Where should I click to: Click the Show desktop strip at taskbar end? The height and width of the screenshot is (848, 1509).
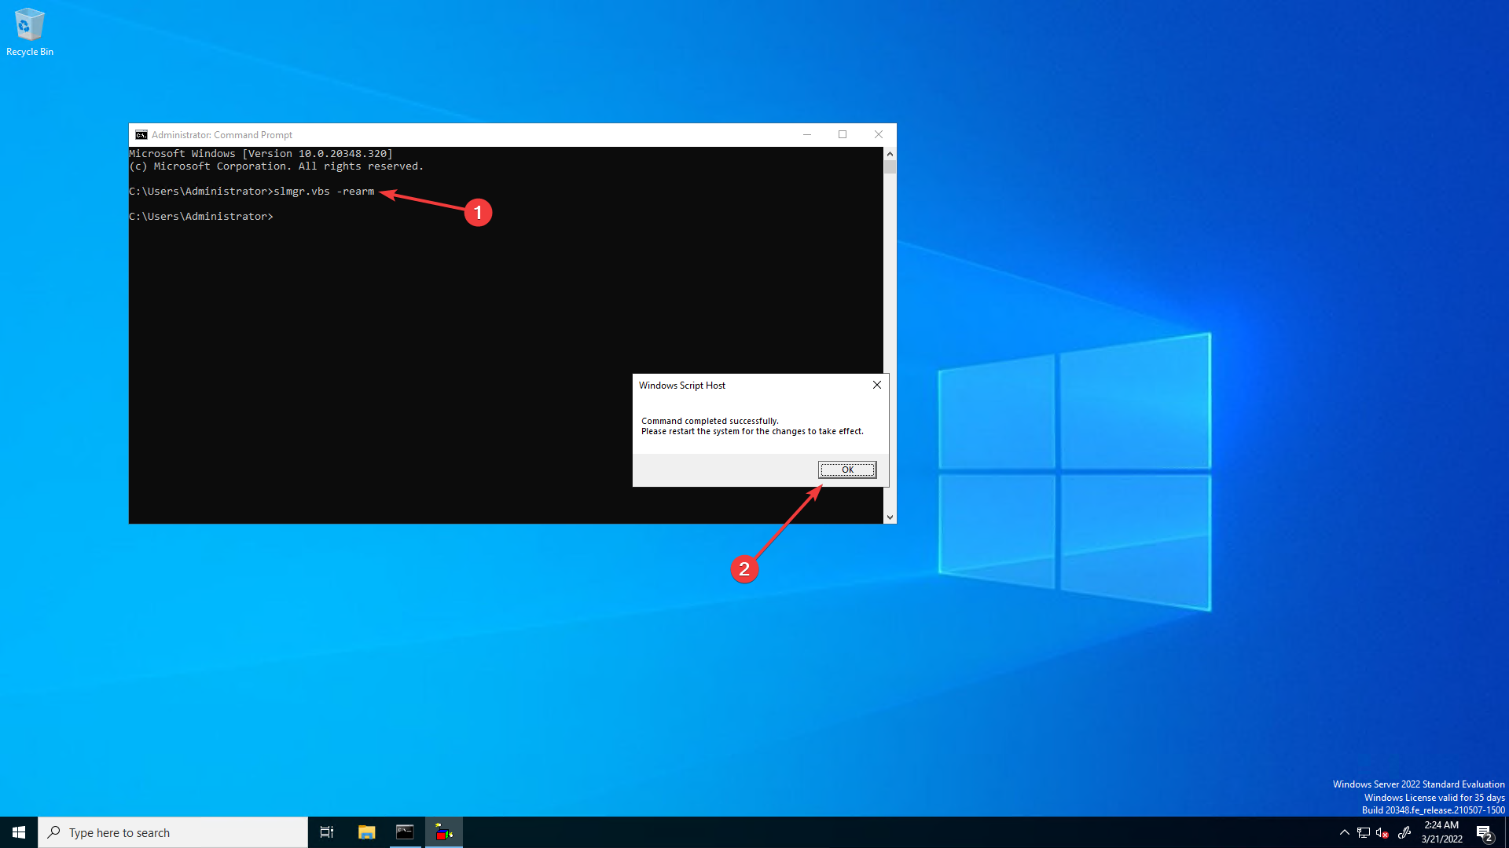(x=1506, y=832)
